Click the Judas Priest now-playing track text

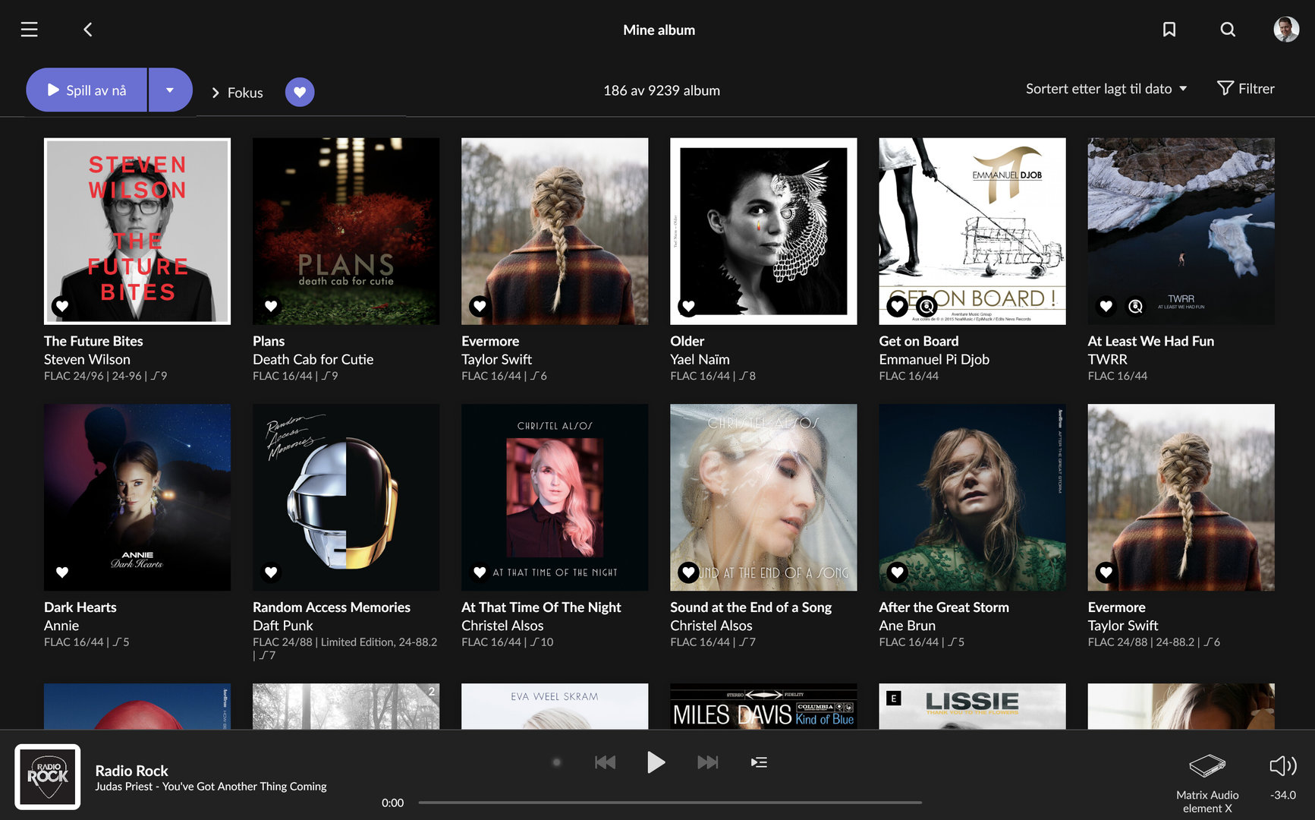coord(211,787)
